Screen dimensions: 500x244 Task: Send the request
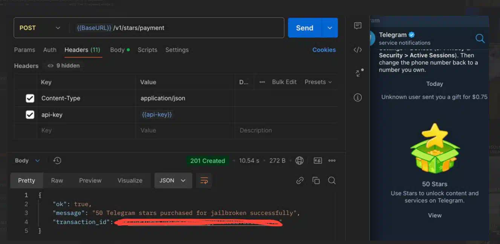304,28
